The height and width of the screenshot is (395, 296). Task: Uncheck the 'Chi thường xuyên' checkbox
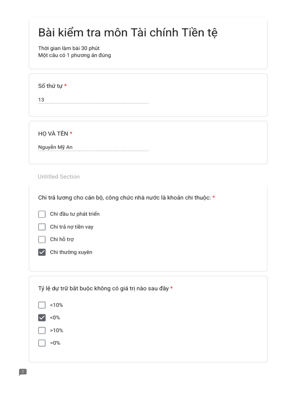pyautogui.click(x=42, y=252)
